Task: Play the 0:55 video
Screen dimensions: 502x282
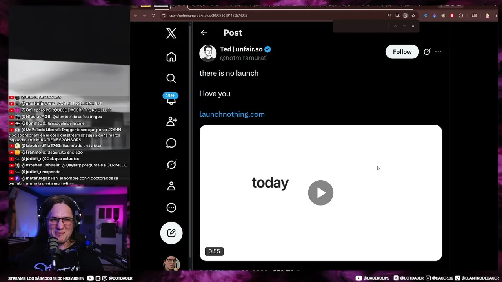Action: [x=320, y=193]
